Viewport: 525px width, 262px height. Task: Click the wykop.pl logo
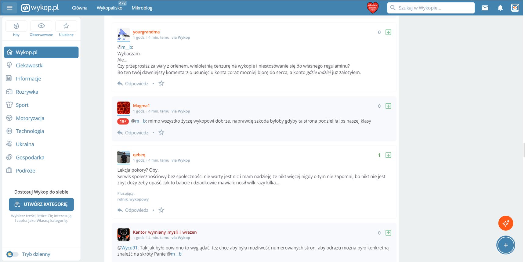click(40, 8)
